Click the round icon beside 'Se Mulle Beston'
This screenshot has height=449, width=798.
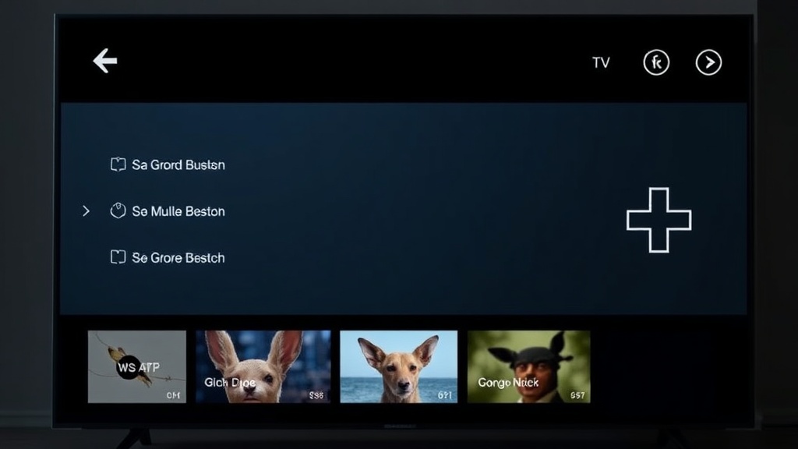tap(118, 211)
